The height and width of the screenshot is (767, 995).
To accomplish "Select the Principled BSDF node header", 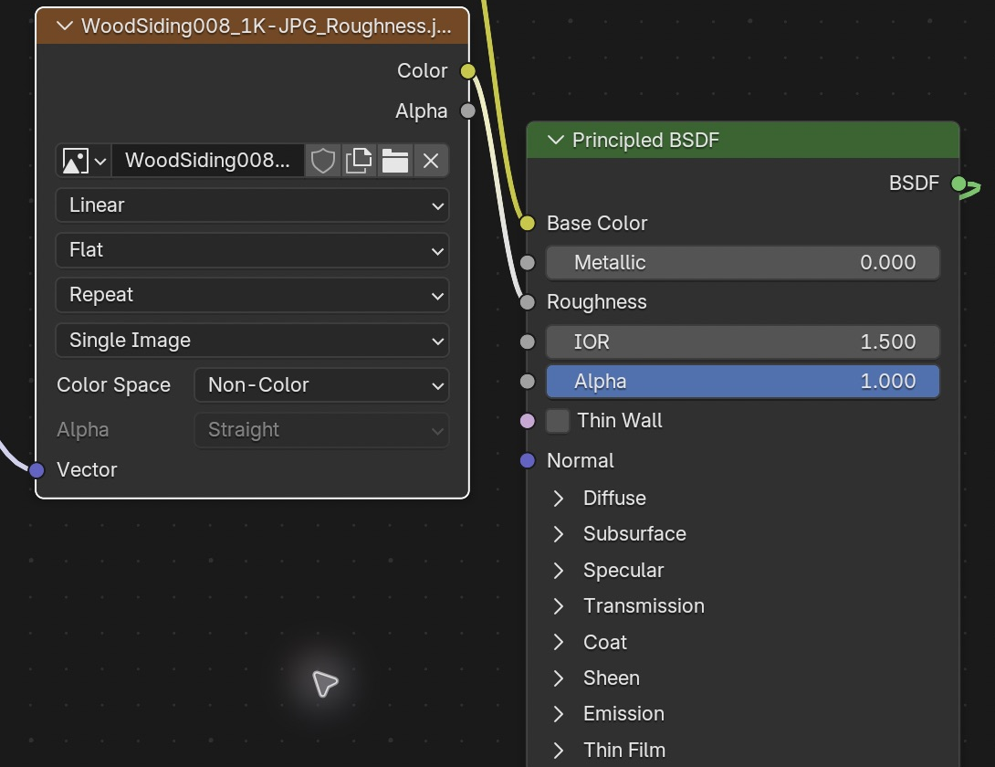I will coord(743,140).
